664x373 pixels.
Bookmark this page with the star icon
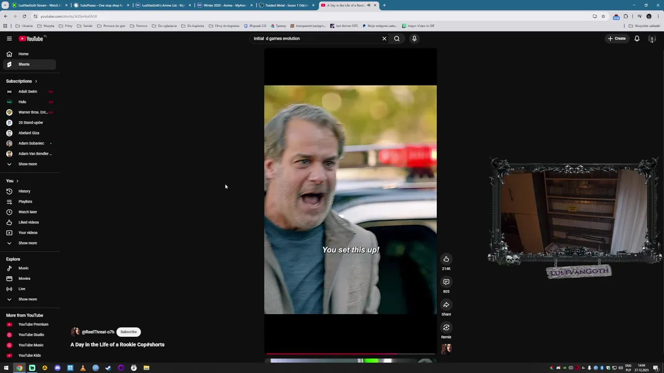click(603, 16)
